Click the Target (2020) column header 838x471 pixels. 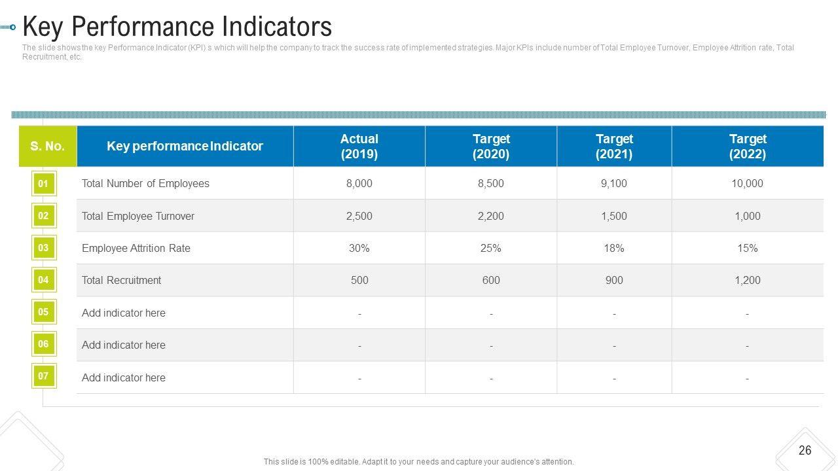491,147
